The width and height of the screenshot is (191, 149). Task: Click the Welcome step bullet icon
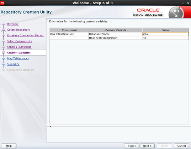4,24
